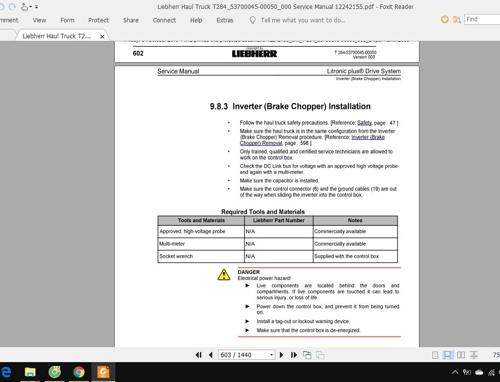Switch to facing pages view mode

point(461,355)
